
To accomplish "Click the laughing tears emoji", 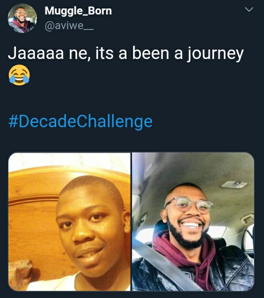I will coord(19,75).
